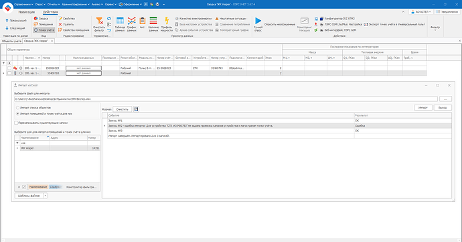Viewport: 462px width, 242px height.
Task: Open Конструктор фильтра link
Action: click(81, 187)
